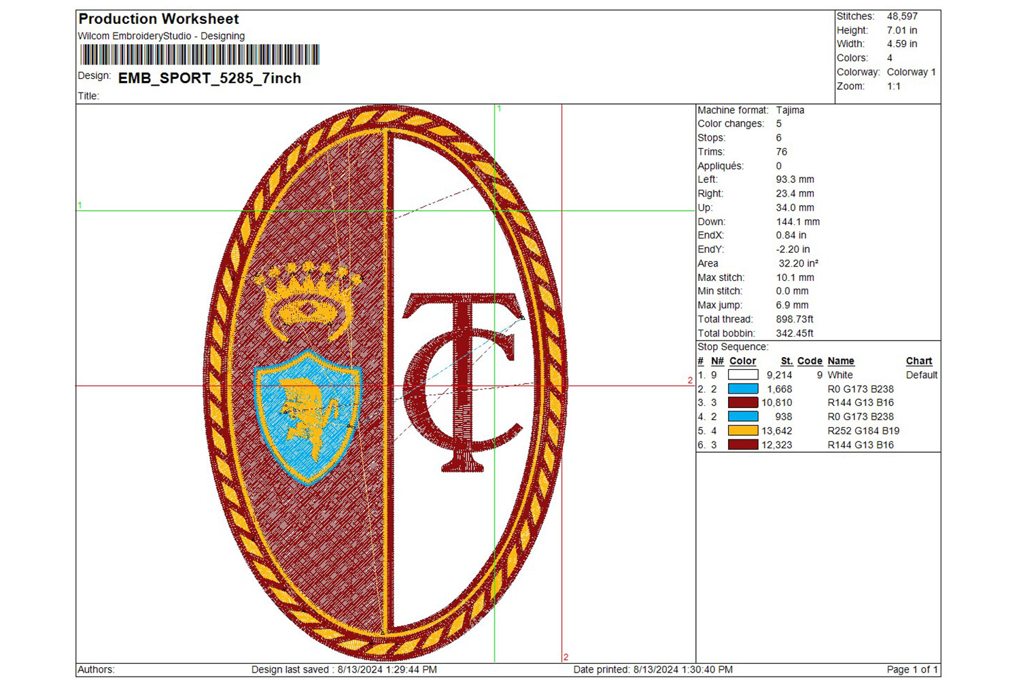Click the gold crown in the embroidery design
This screenshot has width=1021, height=680.
[309, 298]
